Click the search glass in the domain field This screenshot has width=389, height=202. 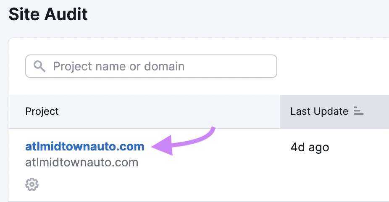pyautogui.click(x=39, y=66)
